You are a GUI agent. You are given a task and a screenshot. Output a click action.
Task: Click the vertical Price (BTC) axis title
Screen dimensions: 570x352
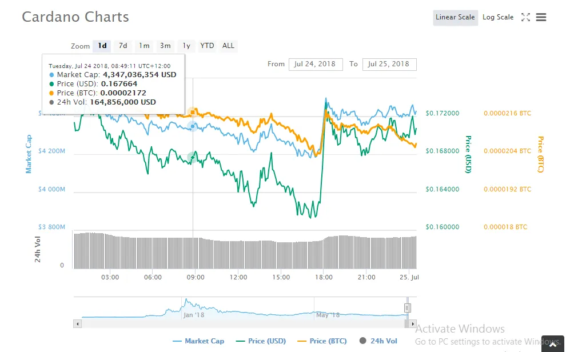541,154
